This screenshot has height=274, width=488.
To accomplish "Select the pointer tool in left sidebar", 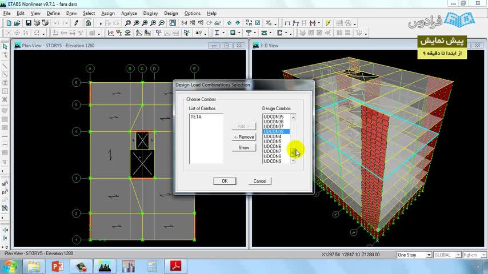I will click(x=5, y=47).
